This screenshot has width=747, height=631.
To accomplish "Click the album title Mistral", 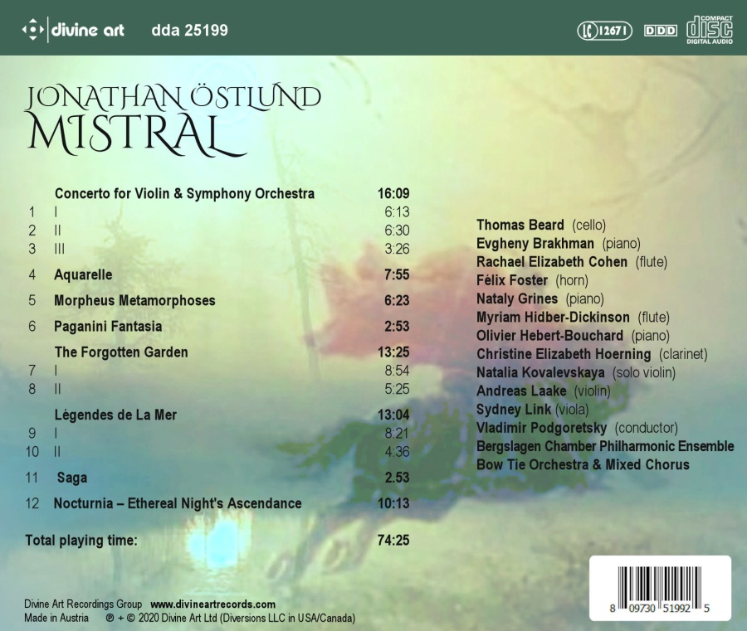I will (x=137, y=136).
